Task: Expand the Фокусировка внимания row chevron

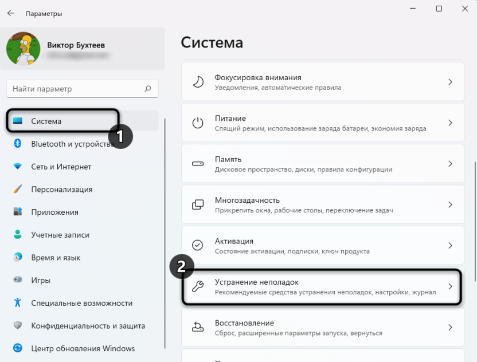Action: 450,82
